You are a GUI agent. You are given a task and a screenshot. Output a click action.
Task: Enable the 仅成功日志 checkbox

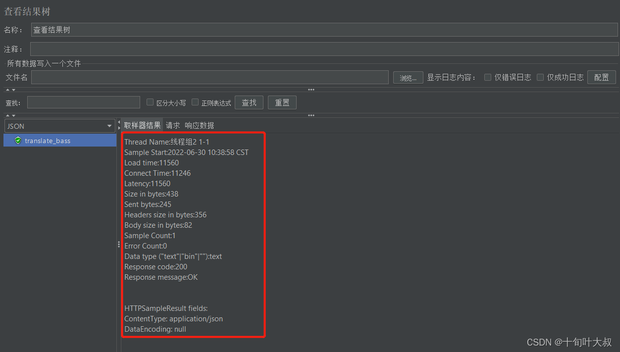pyautogui.click(x=540, y=77)
